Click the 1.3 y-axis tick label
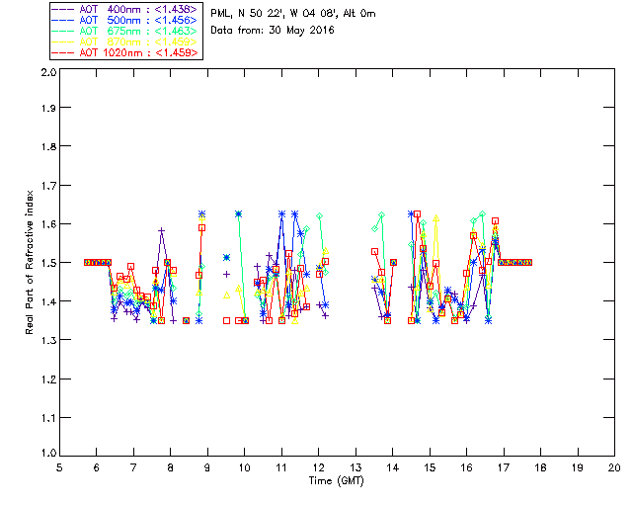Image resolution: width=632 pixels, height=506 pixels. point(48,340)
